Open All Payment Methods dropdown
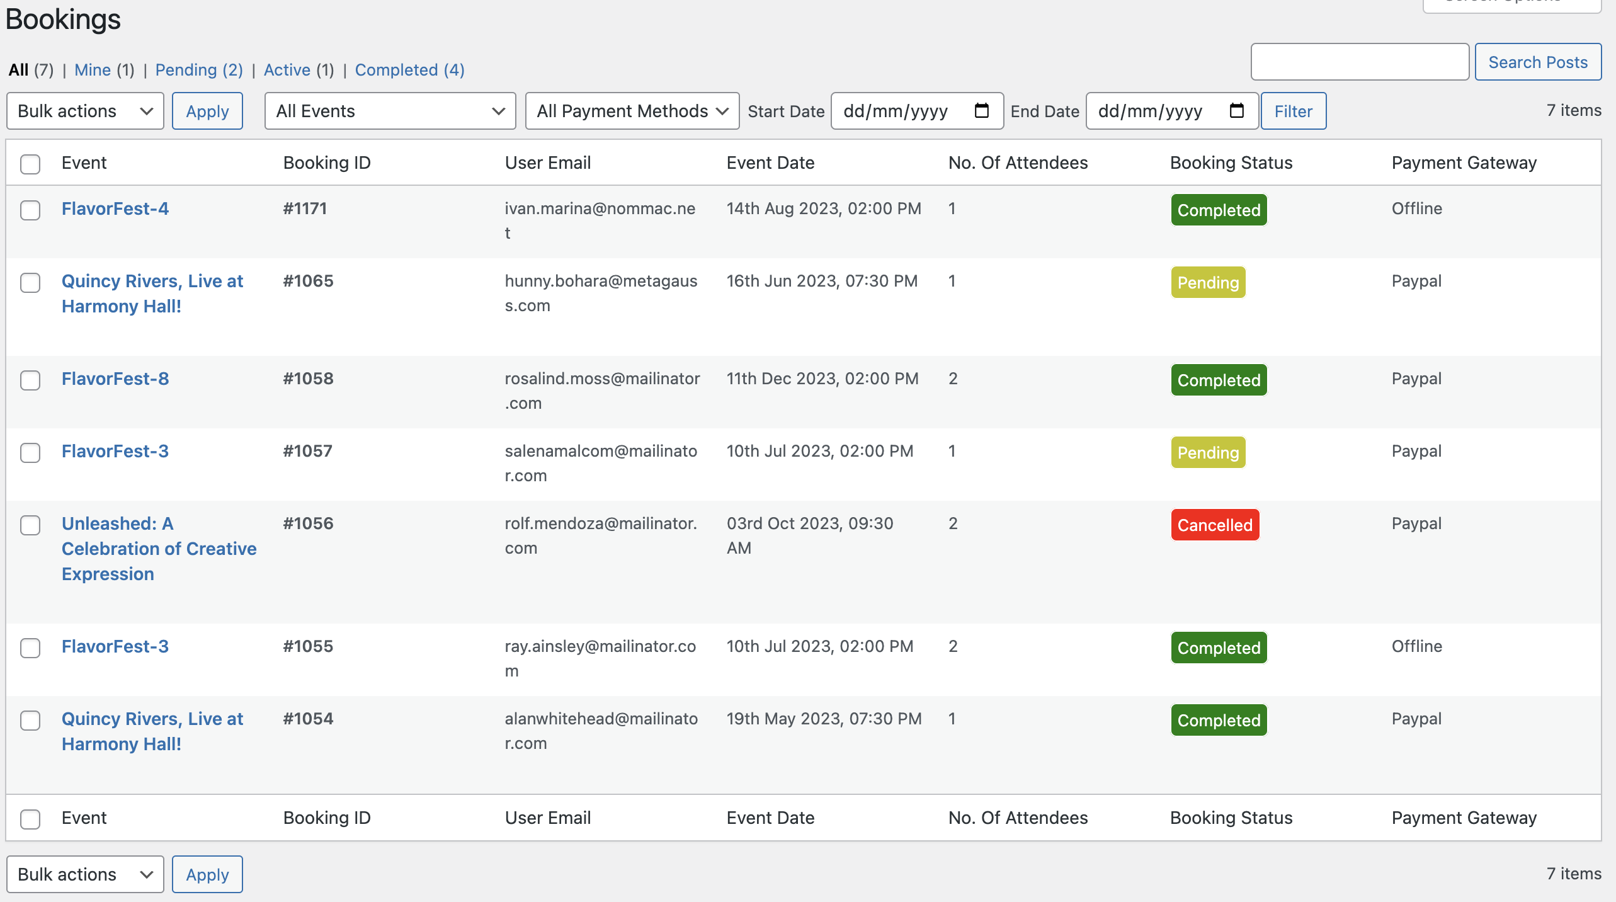The image size is (1616, 902). pyautogui.click(x=632, y=111)
